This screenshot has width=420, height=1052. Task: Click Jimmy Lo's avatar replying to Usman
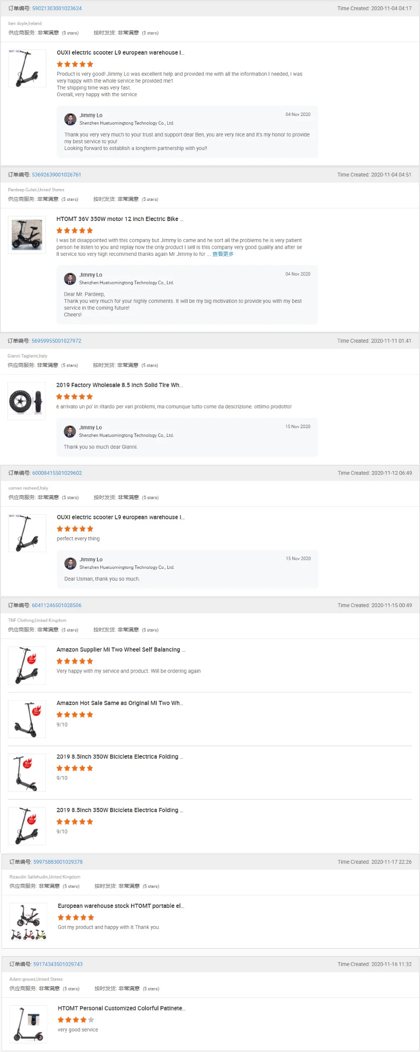click(x=70, y=563)
